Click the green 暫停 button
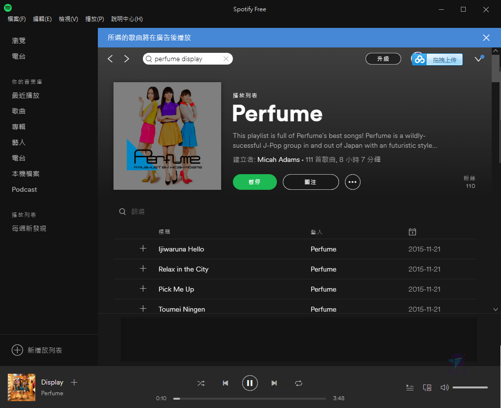Viewport: 501px width, 408px height. coord(254,182)
